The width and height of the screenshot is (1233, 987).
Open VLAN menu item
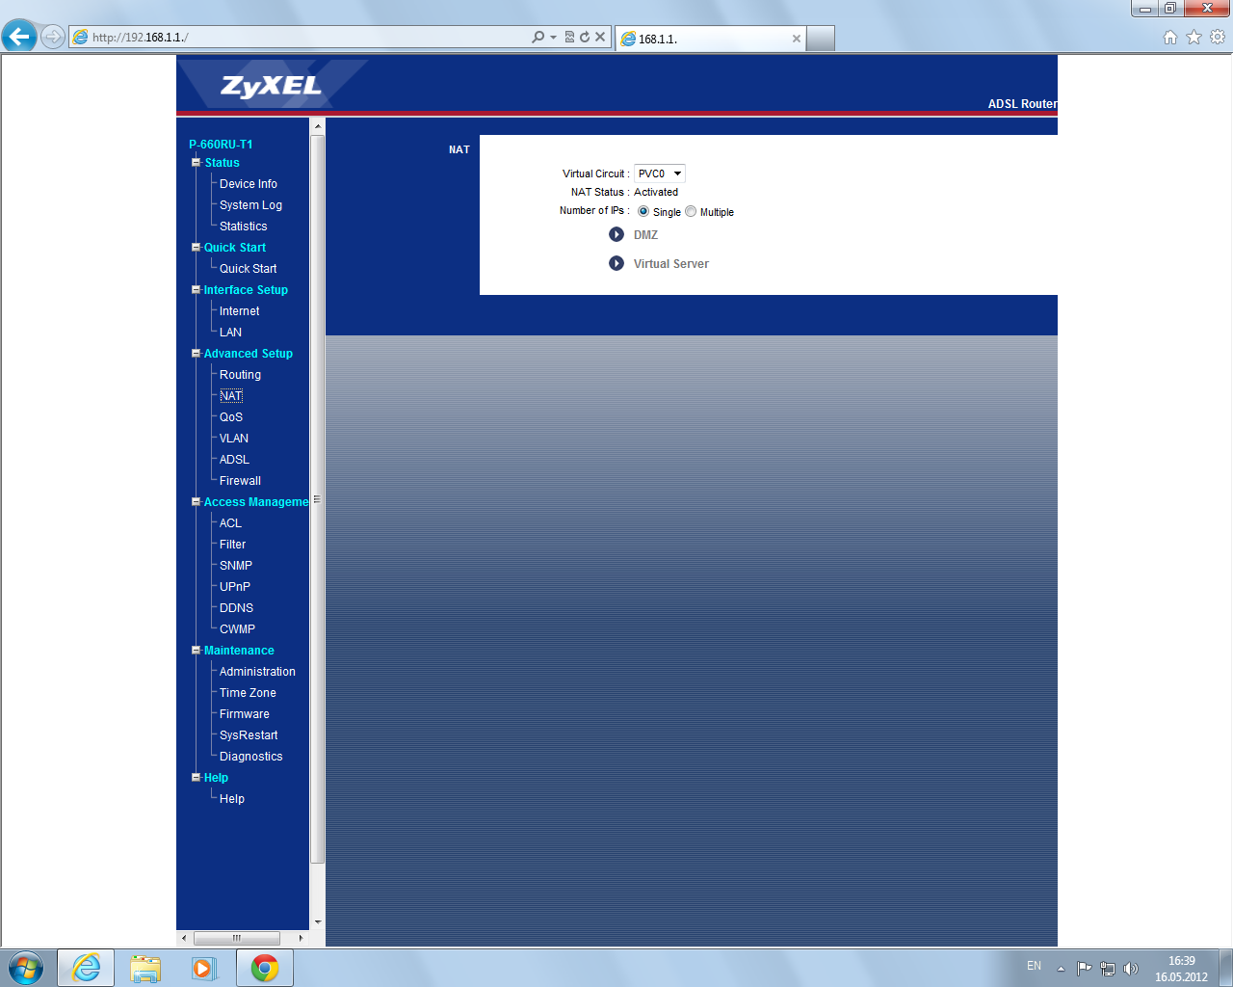coord(234,439)
